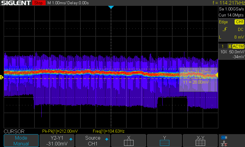Open the CH1 trigger source badge

pos(239,22)
